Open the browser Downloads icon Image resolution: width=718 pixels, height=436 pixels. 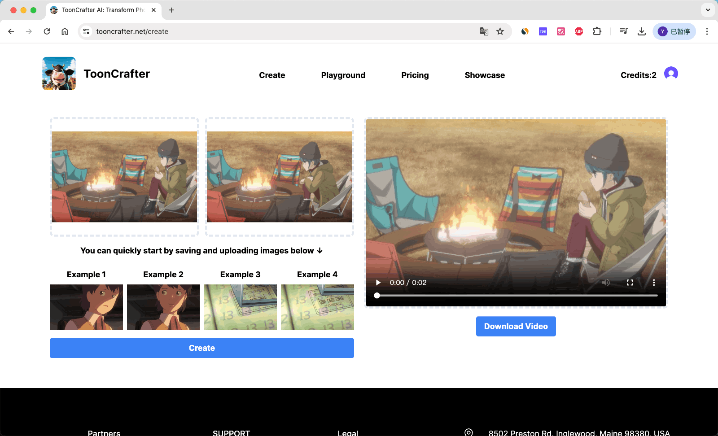click(x=642, y=31)
